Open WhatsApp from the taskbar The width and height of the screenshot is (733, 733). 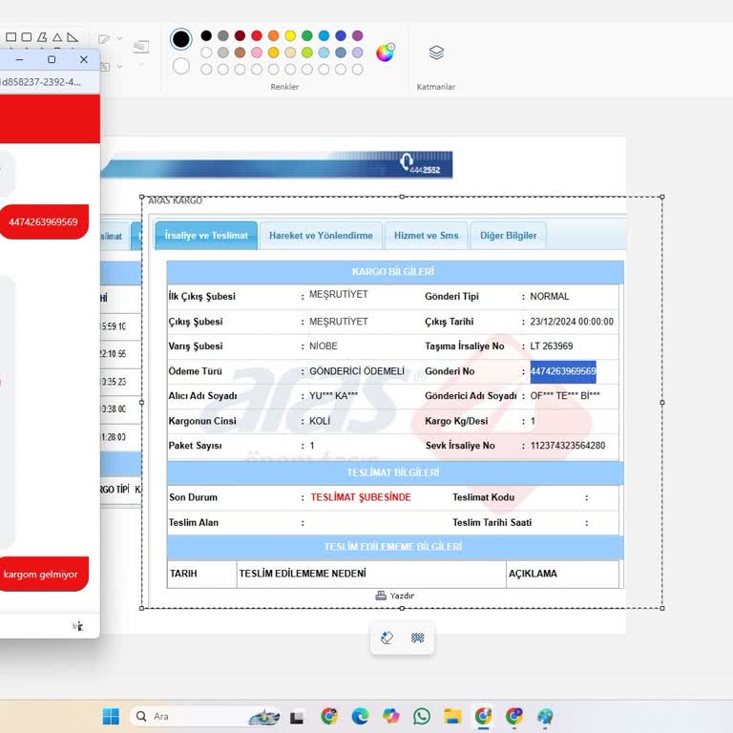point(422,716)
